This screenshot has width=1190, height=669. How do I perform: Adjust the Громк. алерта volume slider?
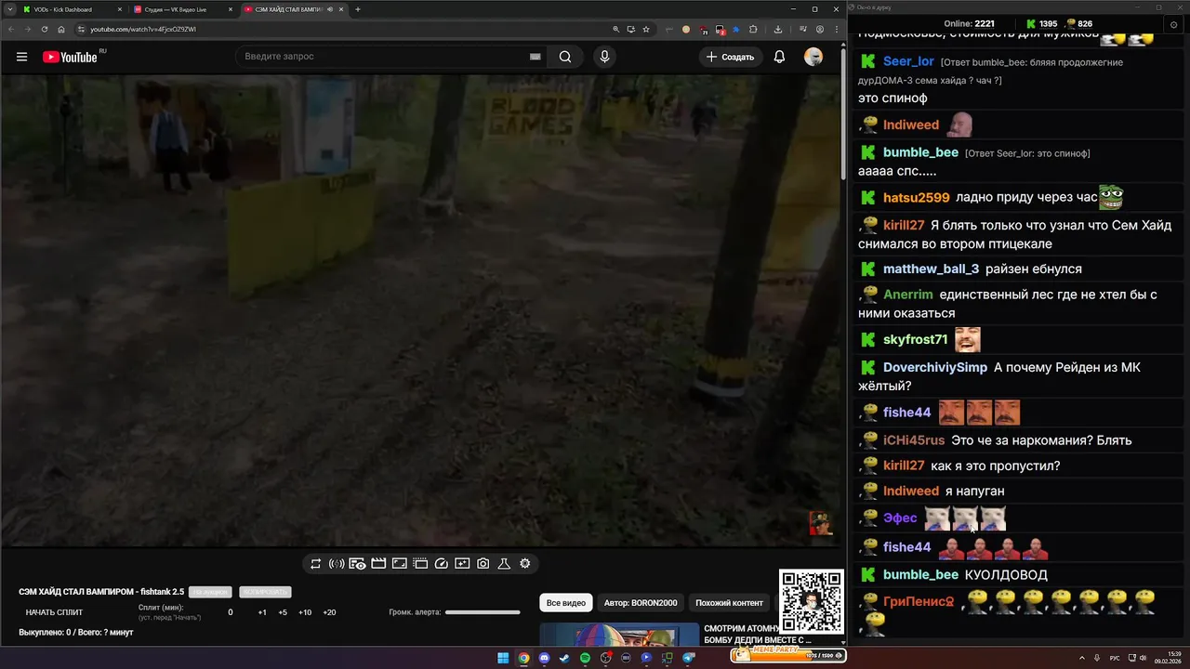[483, 612]
